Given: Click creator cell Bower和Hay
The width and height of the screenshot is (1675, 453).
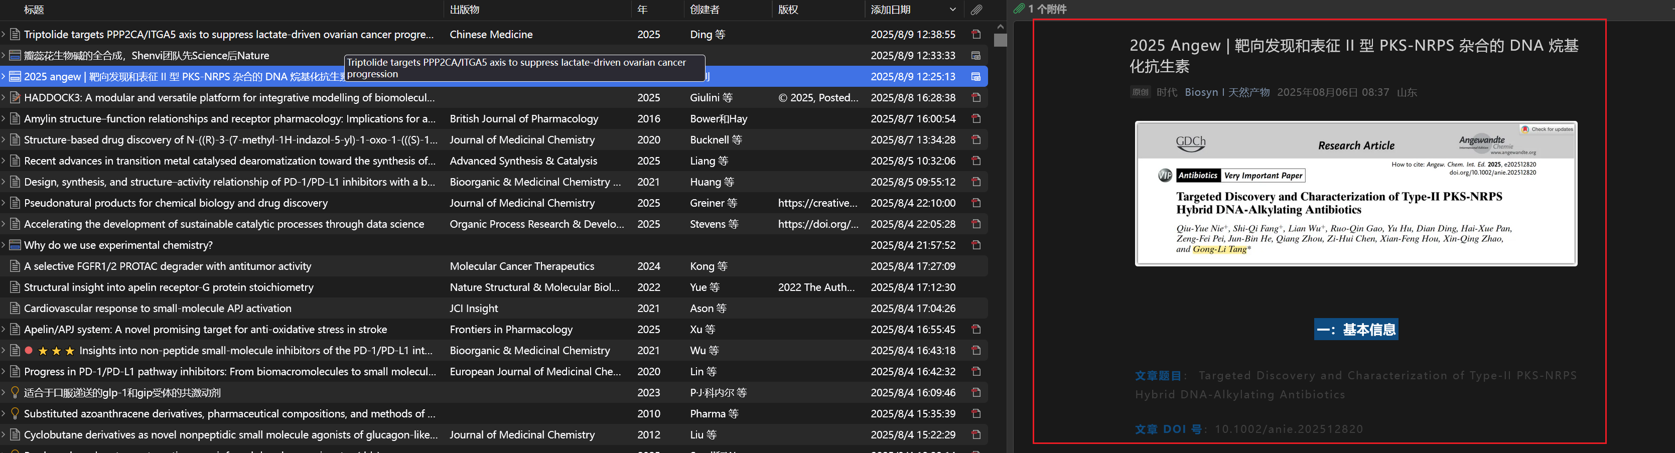Looking at the screenshot, I should tap(719, 118).
